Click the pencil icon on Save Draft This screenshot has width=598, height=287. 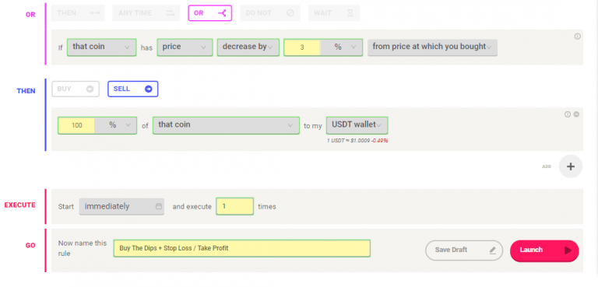click(x=492, y=250)
